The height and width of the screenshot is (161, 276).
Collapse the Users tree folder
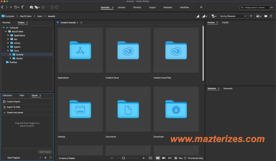point(8,51)
